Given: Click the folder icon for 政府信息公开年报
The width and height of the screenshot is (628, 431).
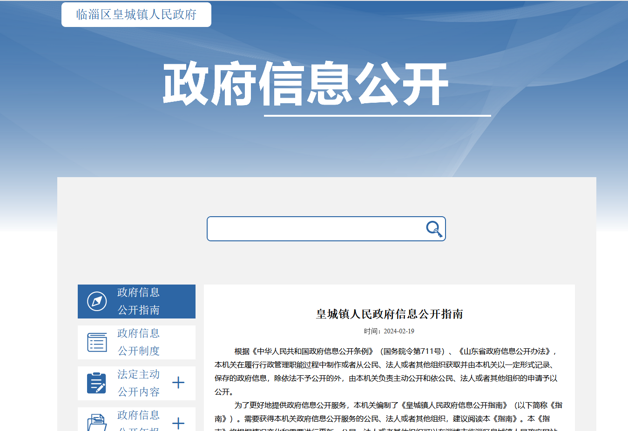Looking at the screenshot, I should click(97, 423).
